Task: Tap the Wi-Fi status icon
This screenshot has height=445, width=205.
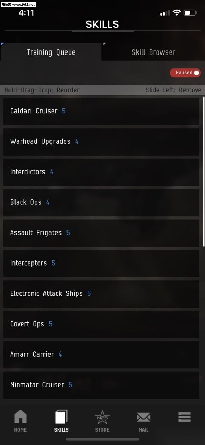Action: click(177, 13)
